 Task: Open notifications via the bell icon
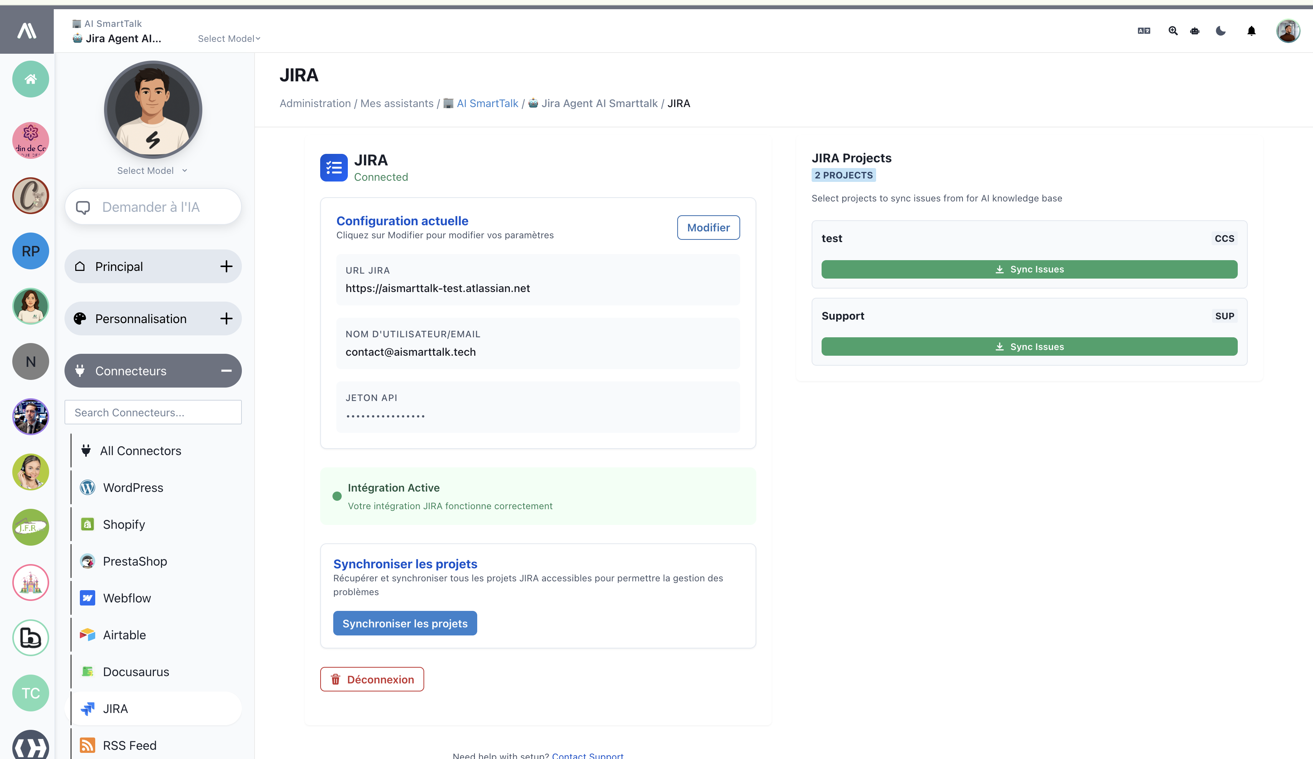click(x=1252, y=31)
